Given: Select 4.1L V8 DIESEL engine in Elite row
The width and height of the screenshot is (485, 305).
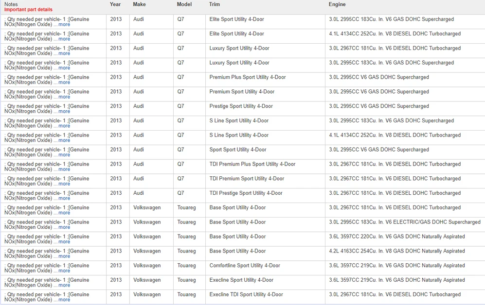Looking at the screenshot, I should coord(395,34).
